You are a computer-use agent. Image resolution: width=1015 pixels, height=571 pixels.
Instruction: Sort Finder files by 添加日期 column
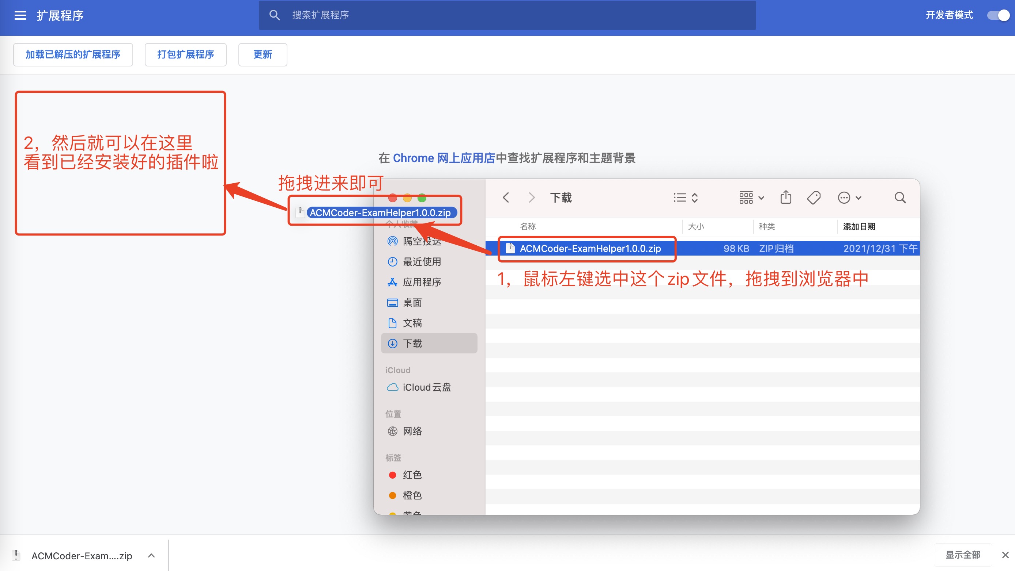coord(859,226)
